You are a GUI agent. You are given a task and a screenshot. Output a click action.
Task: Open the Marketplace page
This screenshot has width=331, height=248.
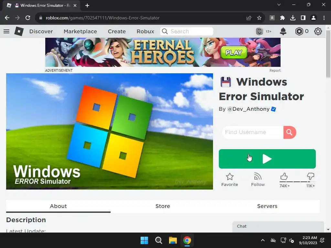point(80,31)
